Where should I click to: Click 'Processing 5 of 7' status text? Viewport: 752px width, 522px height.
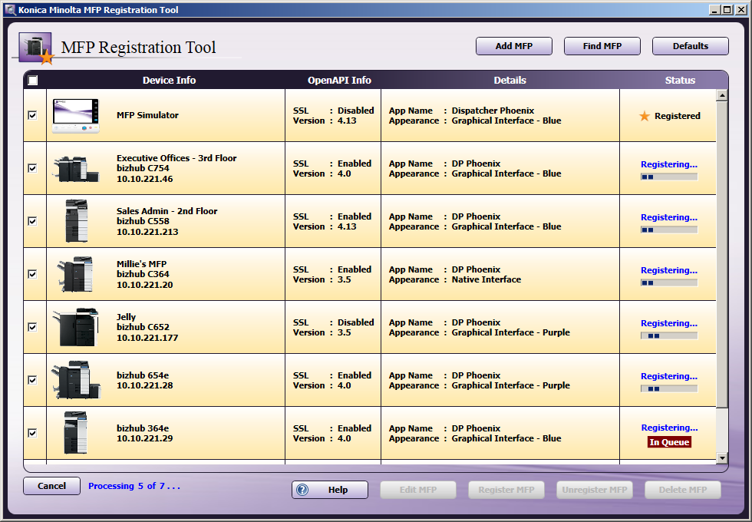click(134, 486)
